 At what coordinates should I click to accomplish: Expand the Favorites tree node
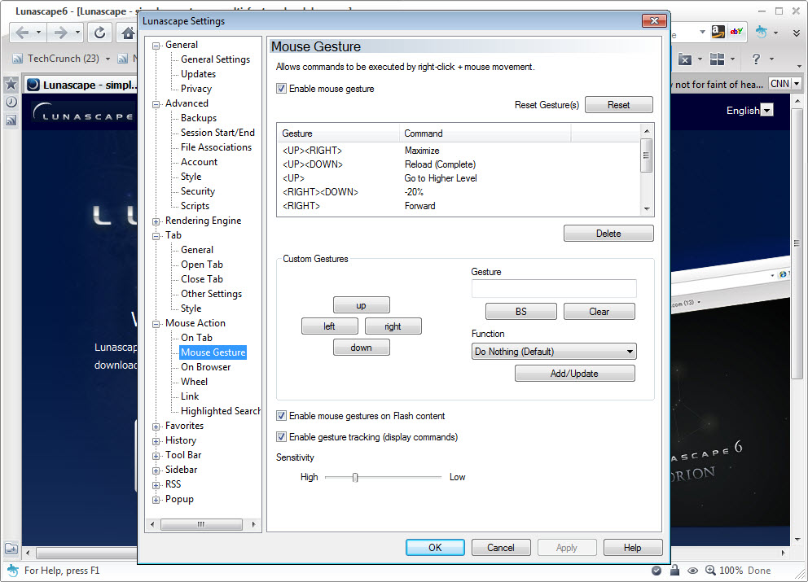point(156,427)
